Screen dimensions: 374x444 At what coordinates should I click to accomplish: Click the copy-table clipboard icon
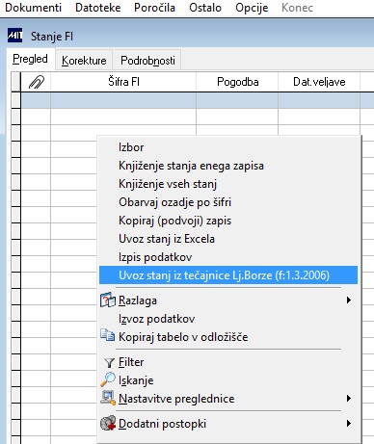107,335
